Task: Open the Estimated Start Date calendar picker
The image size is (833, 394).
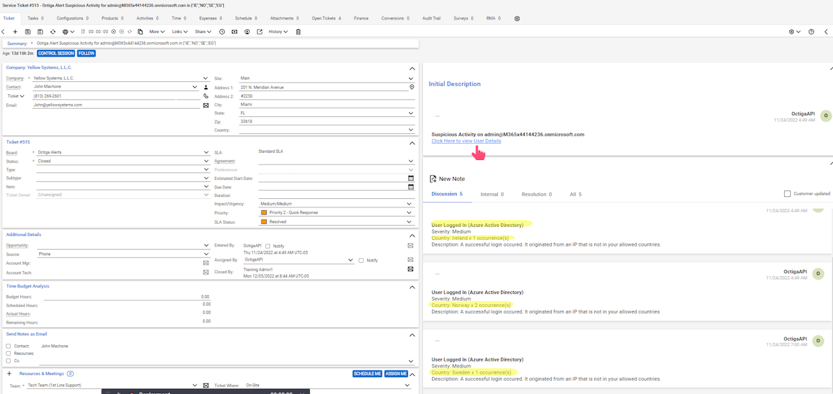Action: pos(411,178)
